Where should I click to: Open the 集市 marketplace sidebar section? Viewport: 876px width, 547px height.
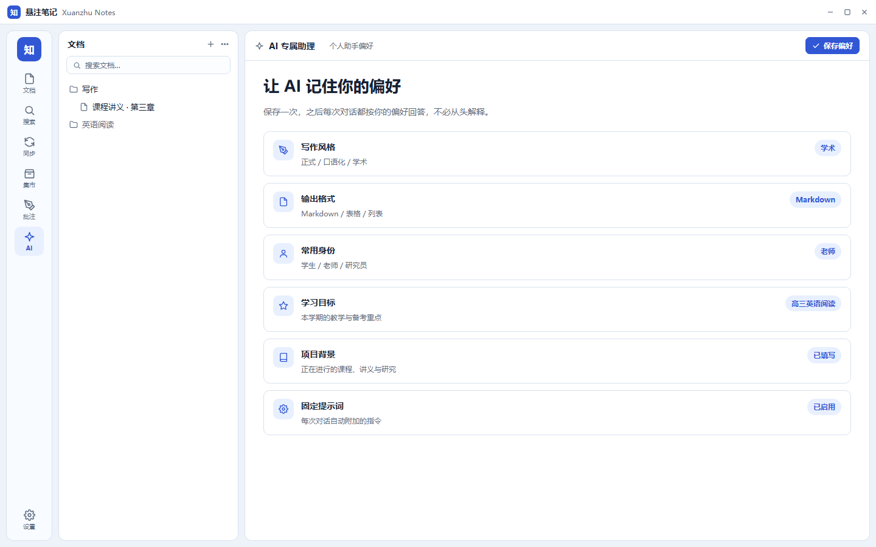(x=29, y=178)
